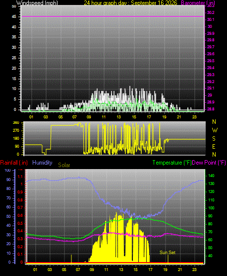Image resolution: width=227 pixels, height=276 pixels.
Task: Click the 23 hour tick on bottom chart
Action: point(194,270)
